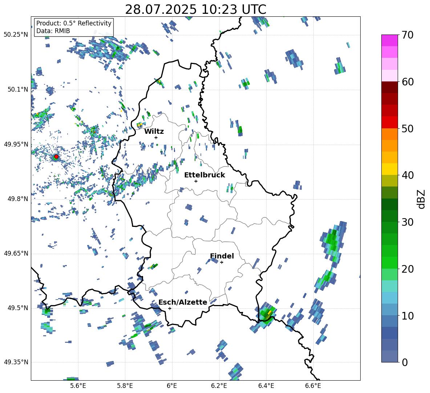Click the 49.35°N latitude label
The image size is (430, 393).
coord(16,362)
